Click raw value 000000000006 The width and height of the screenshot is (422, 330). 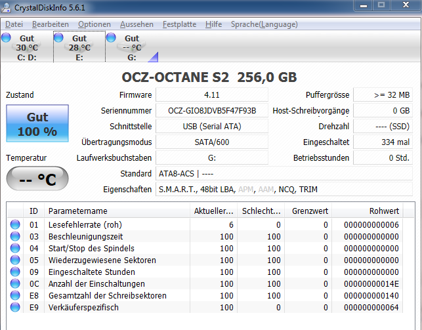pos(371,224)
